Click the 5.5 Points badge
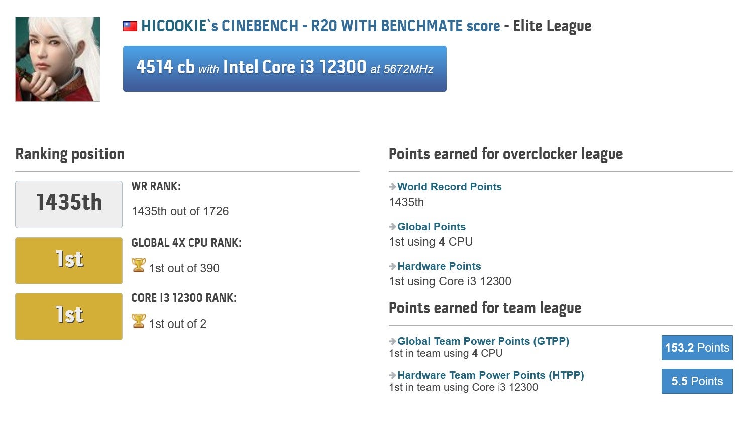This screenshot has height=435, width=748. 697,381
